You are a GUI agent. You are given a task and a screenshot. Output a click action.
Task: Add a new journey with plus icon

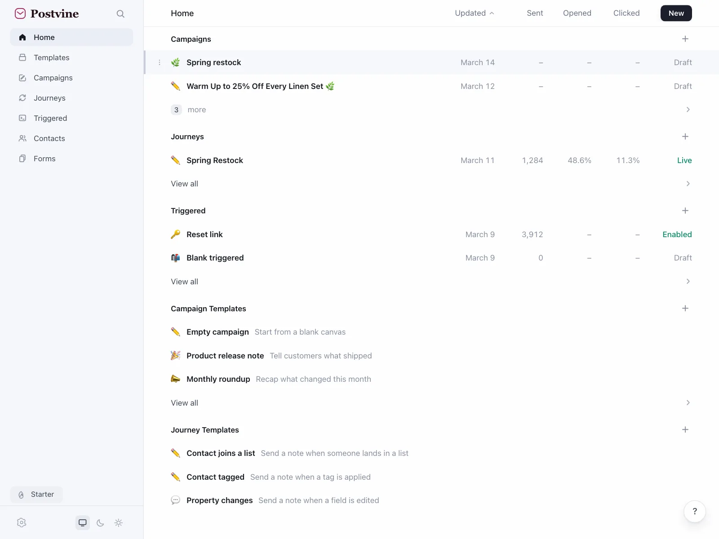tap(685, 137)
